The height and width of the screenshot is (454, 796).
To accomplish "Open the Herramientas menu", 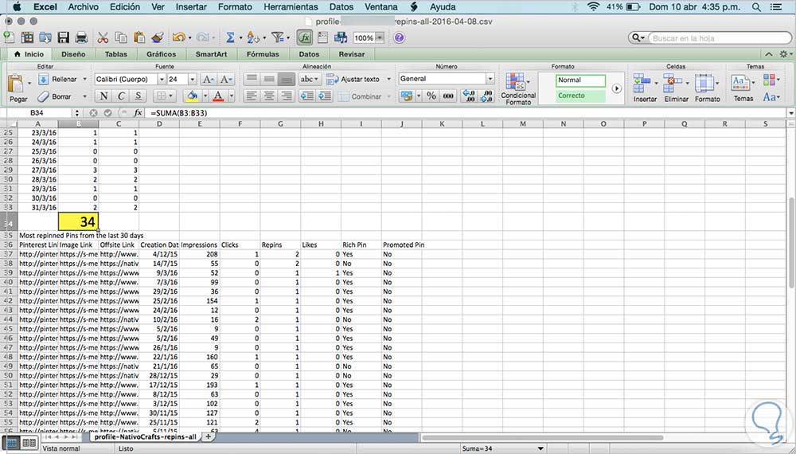I will 291,7.
